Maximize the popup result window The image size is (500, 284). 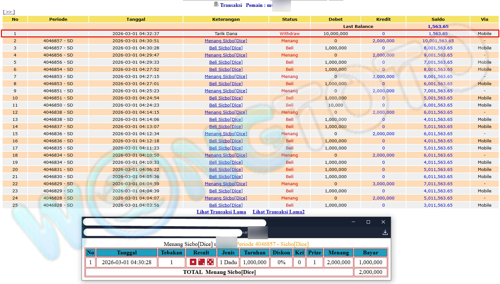coord(368,222)
